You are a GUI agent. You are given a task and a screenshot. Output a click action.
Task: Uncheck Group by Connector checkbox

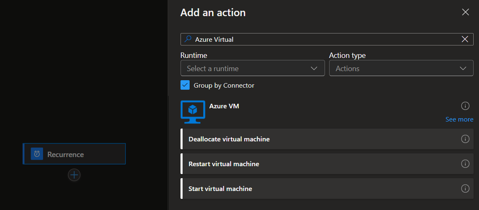[x=185, y=85]
